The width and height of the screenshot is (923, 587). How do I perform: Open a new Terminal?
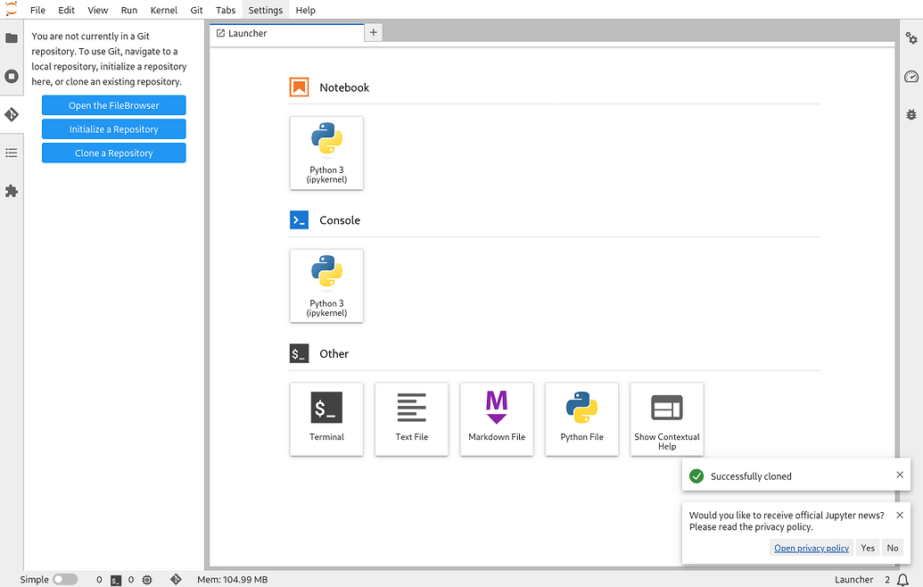326,418
